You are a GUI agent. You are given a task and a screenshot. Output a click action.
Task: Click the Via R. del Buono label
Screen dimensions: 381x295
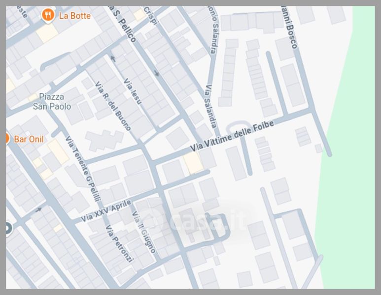(113, 106)
